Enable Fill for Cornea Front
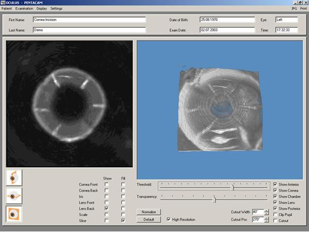The width and height of the screenshot is (309, 232). pyautogui.click(x=123, y=185)
